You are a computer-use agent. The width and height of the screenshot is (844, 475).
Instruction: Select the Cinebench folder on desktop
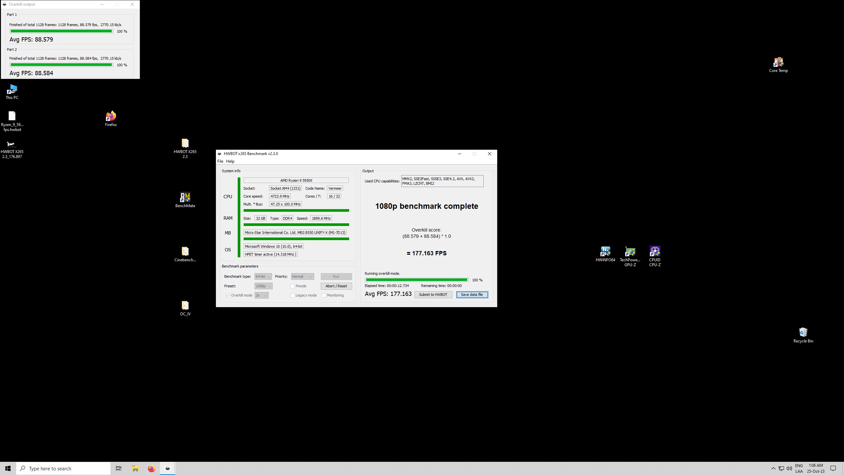click(185, 254)
